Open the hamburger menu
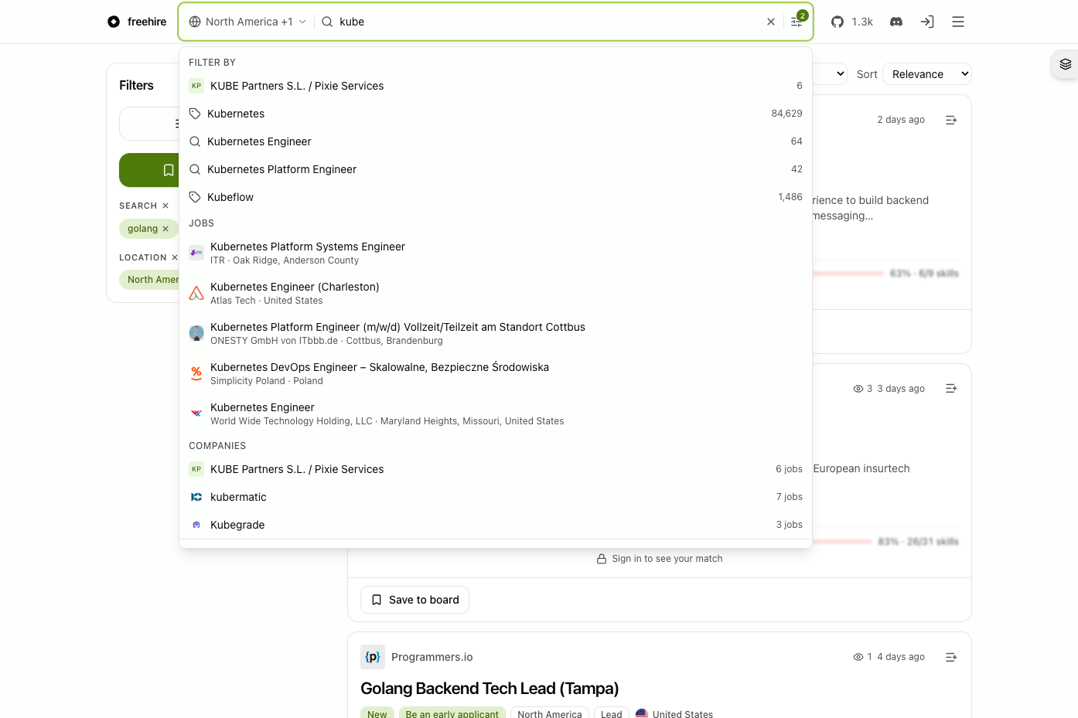The image size is (1078, 718). [x=958, y=22]
